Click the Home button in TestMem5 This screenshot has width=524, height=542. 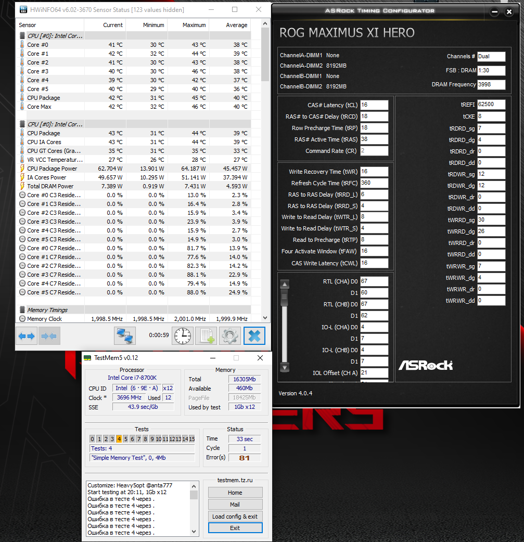[235, 493]
